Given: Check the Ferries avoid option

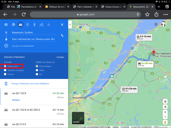Looking at the screenshot, I should [5, 74].
